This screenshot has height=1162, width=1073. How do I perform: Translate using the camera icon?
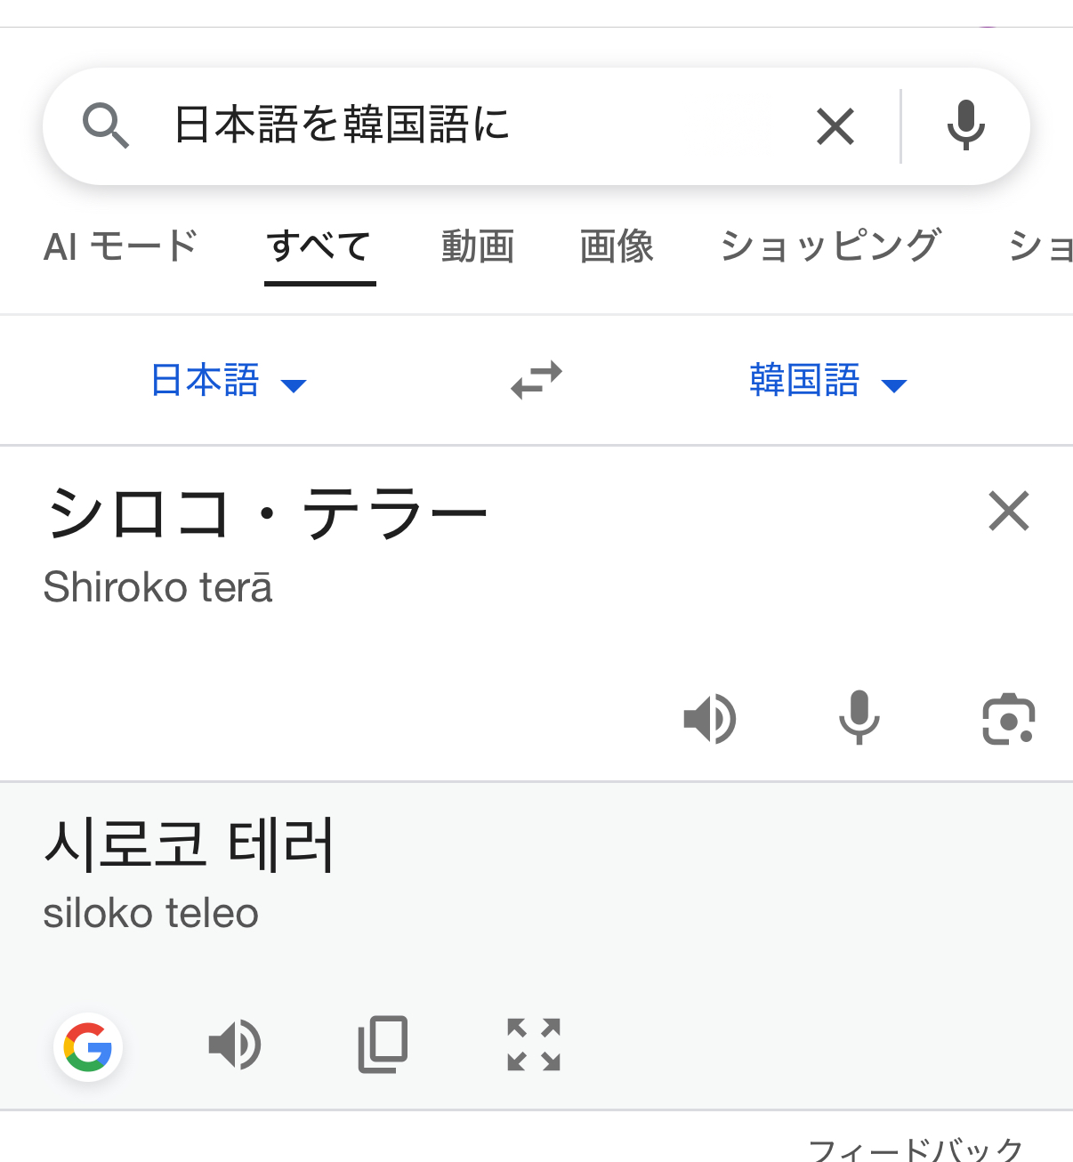click(1008, 718)
